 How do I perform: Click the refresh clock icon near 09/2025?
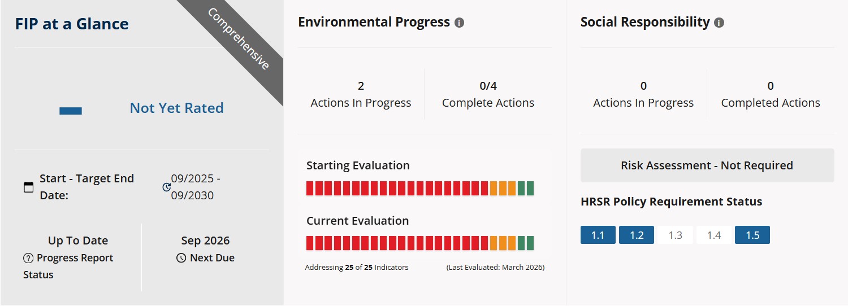point(166,187)
